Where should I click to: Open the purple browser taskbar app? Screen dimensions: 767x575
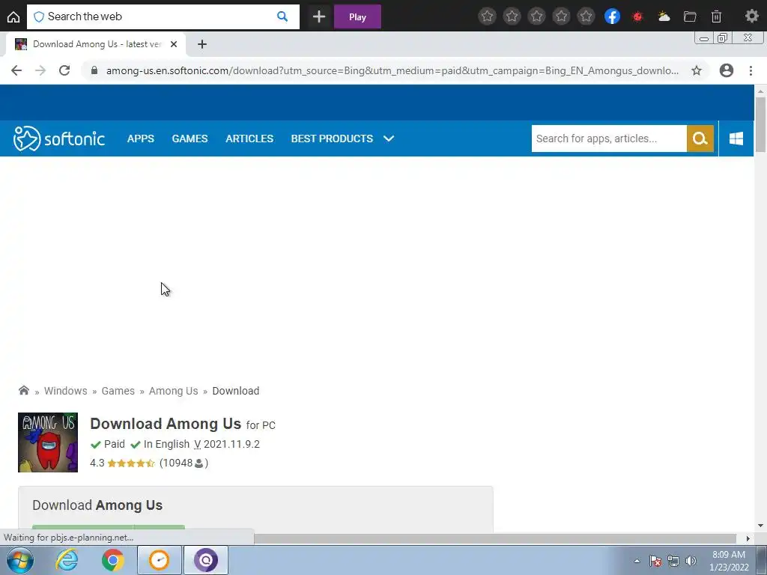point(205,560)
